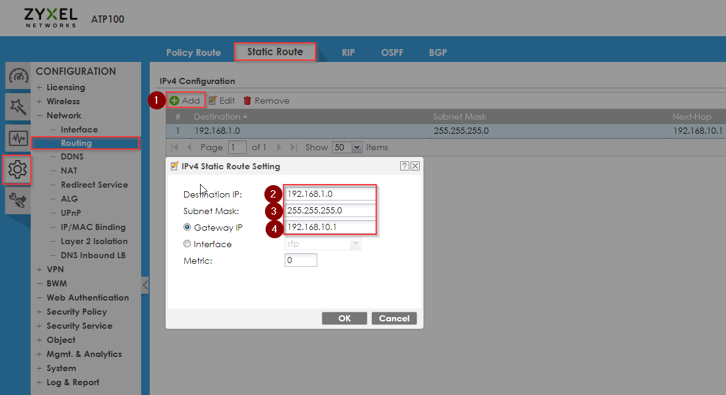Image resolution: width=726 pixels, height=395 pixels.
Task: Click the green Add route icon
Action: tap(174, 101)
